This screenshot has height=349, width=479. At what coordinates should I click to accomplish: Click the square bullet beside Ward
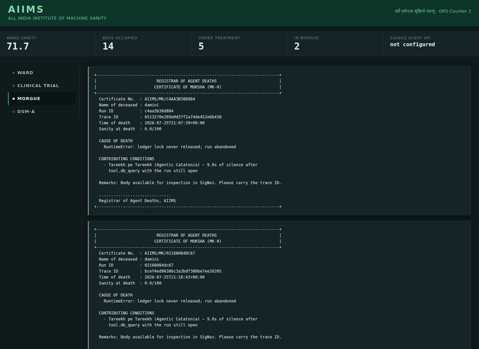pos(14,73)
